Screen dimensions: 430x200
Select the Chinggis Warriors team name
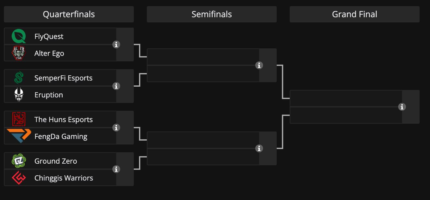pyautogui.click(x=64, y=178)
